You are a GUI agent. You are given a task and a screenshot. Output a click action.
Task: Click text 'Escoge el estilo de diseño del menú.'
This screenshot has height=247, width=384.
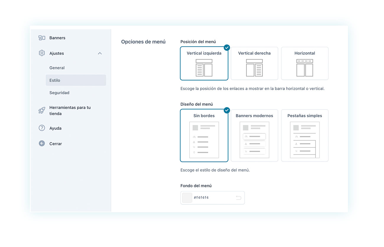click(x=215, y=170)
